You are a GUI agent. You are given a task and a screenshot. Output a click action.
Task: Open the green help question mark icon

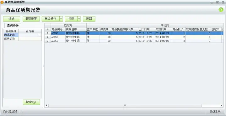pyautogui.click(x=221, y=10)
